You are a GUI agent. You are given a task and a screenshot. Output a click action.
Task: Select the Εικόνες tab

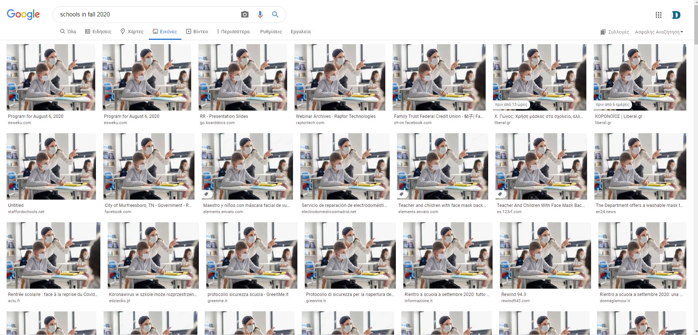(x=165, y=32)
